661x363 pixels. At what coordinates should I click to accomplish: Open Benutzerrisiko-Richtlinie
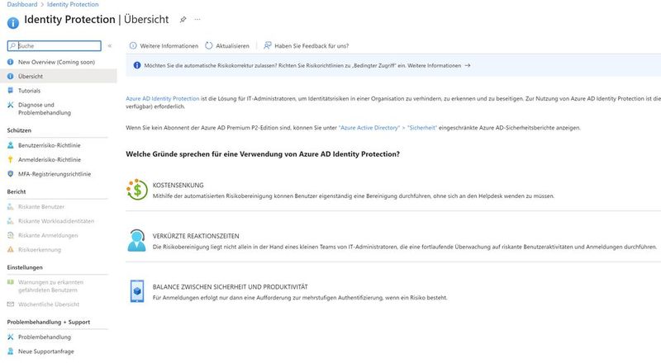tap(49, 145)
